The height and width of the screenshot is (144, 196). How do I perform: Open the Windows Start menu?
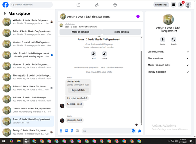click(4, 141)
